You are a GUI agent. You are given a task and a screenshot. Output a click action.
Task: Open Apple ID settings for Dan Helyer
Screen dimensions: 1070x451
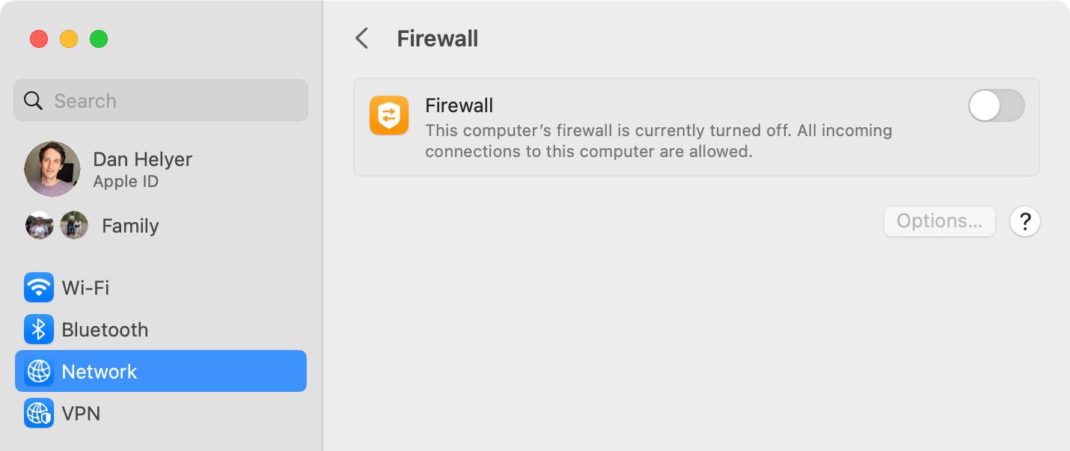142,169
